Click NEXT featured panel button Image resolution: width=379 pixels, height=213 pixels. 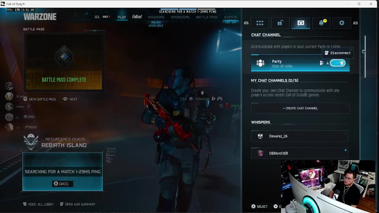point(70,99)
